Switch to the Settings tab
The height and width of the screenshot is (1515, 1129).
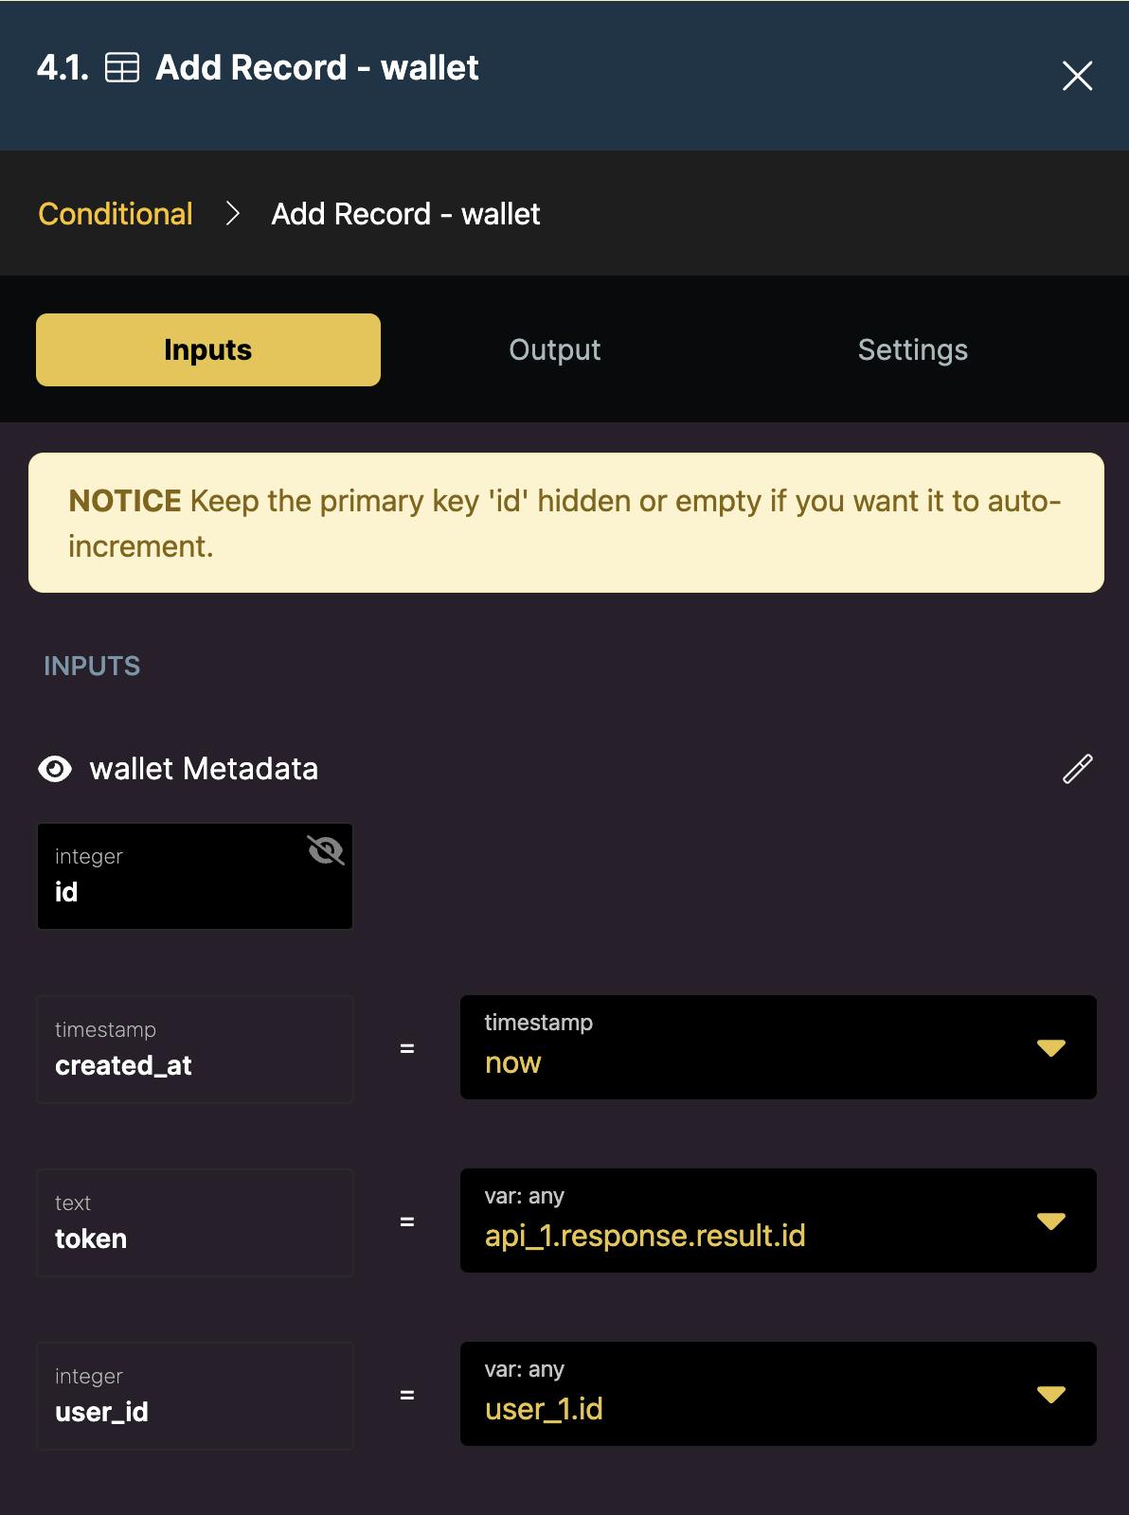(x=912, y=350)
